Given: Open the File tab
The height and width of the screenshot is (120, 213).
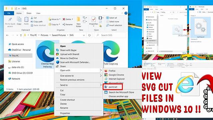Looking at the screenshot, I should [x=9, y=13].
